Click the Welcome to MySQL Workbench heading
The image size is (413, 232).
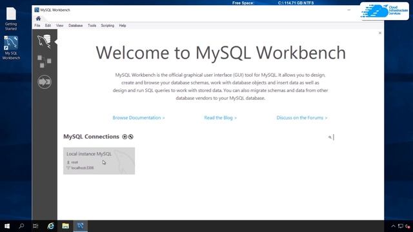click(x=221, y=53)
